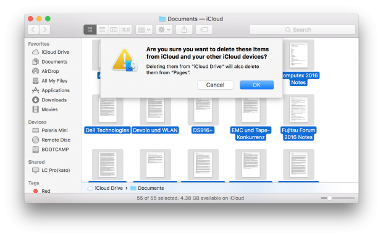
Task: Click the folder icon in window title
Action: (x=162, y=19)
